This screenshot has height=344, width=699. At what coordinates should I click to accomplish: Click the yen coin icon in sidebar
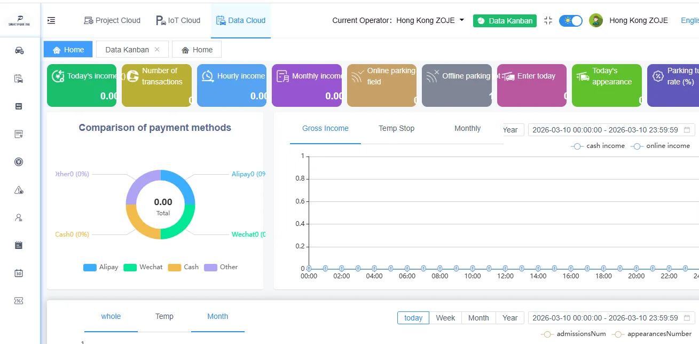pyautogui.click(x=19, y=162)
